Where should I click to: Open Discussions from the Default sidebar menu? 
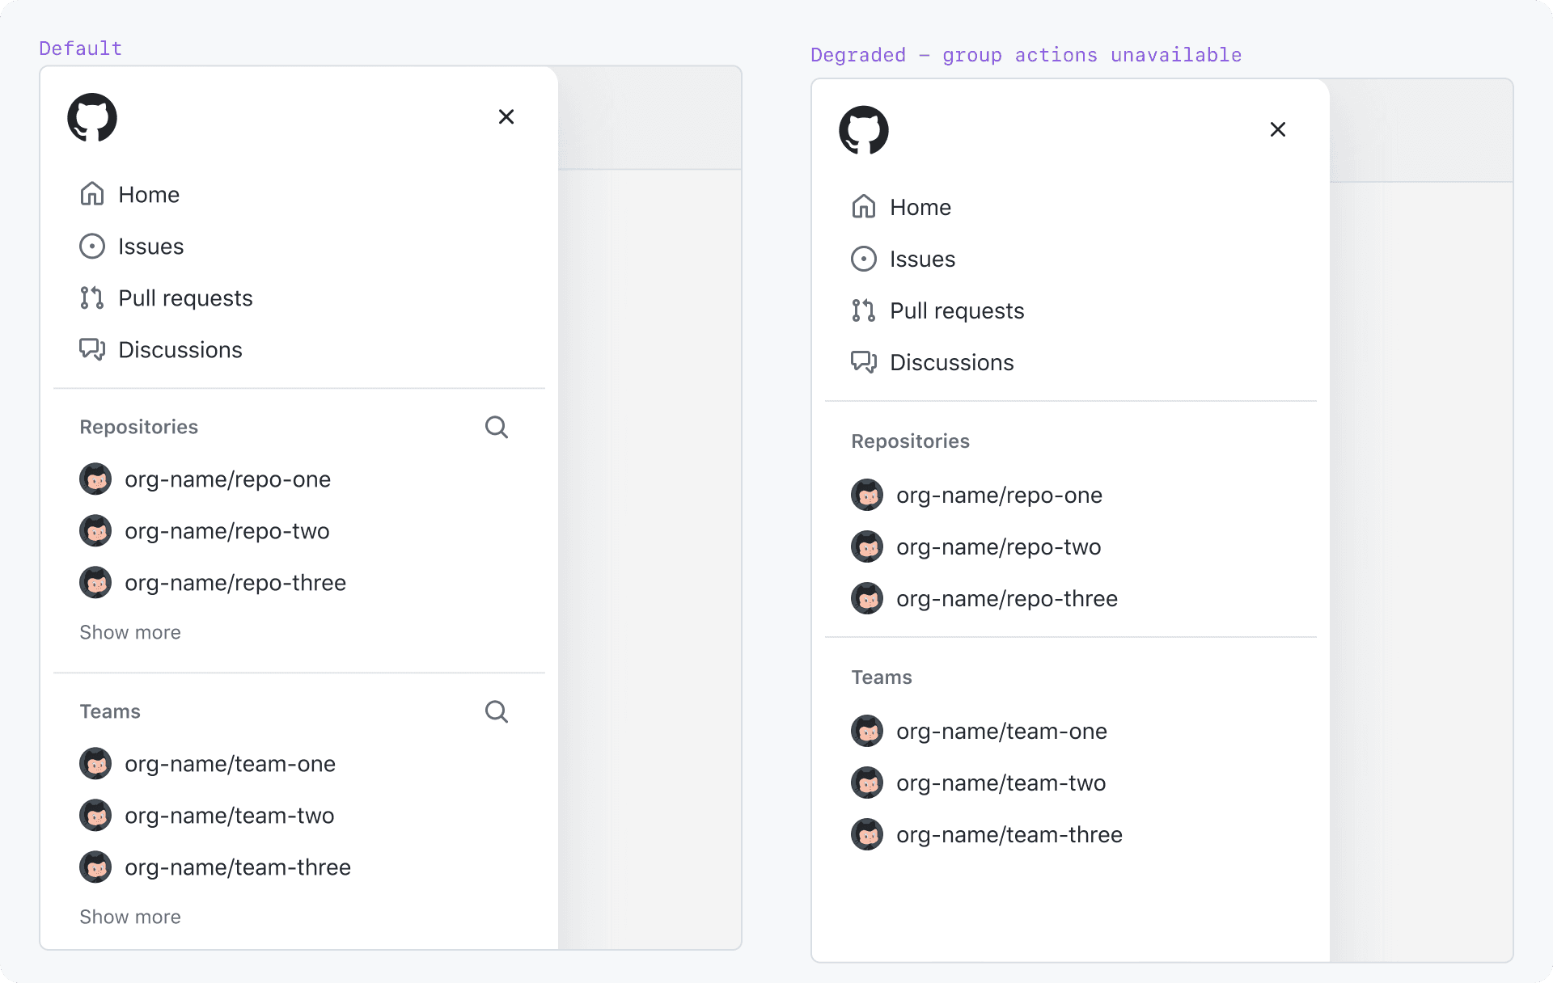[x=180, y=349]
